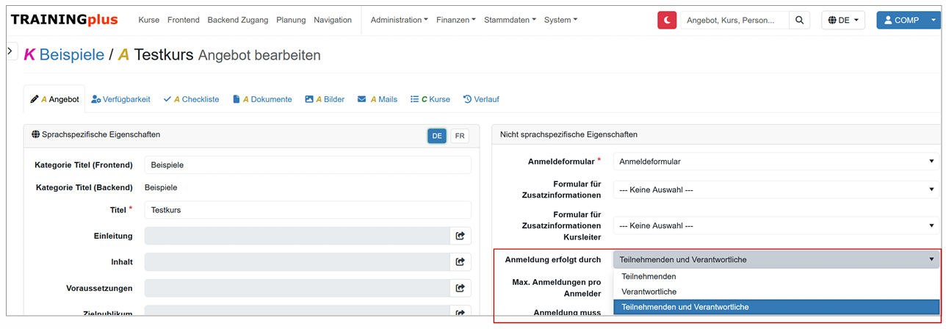Open the editor icon beside Voraussetzungen field
This screenshot has height=329, width=946.
[x=460, y=288]
